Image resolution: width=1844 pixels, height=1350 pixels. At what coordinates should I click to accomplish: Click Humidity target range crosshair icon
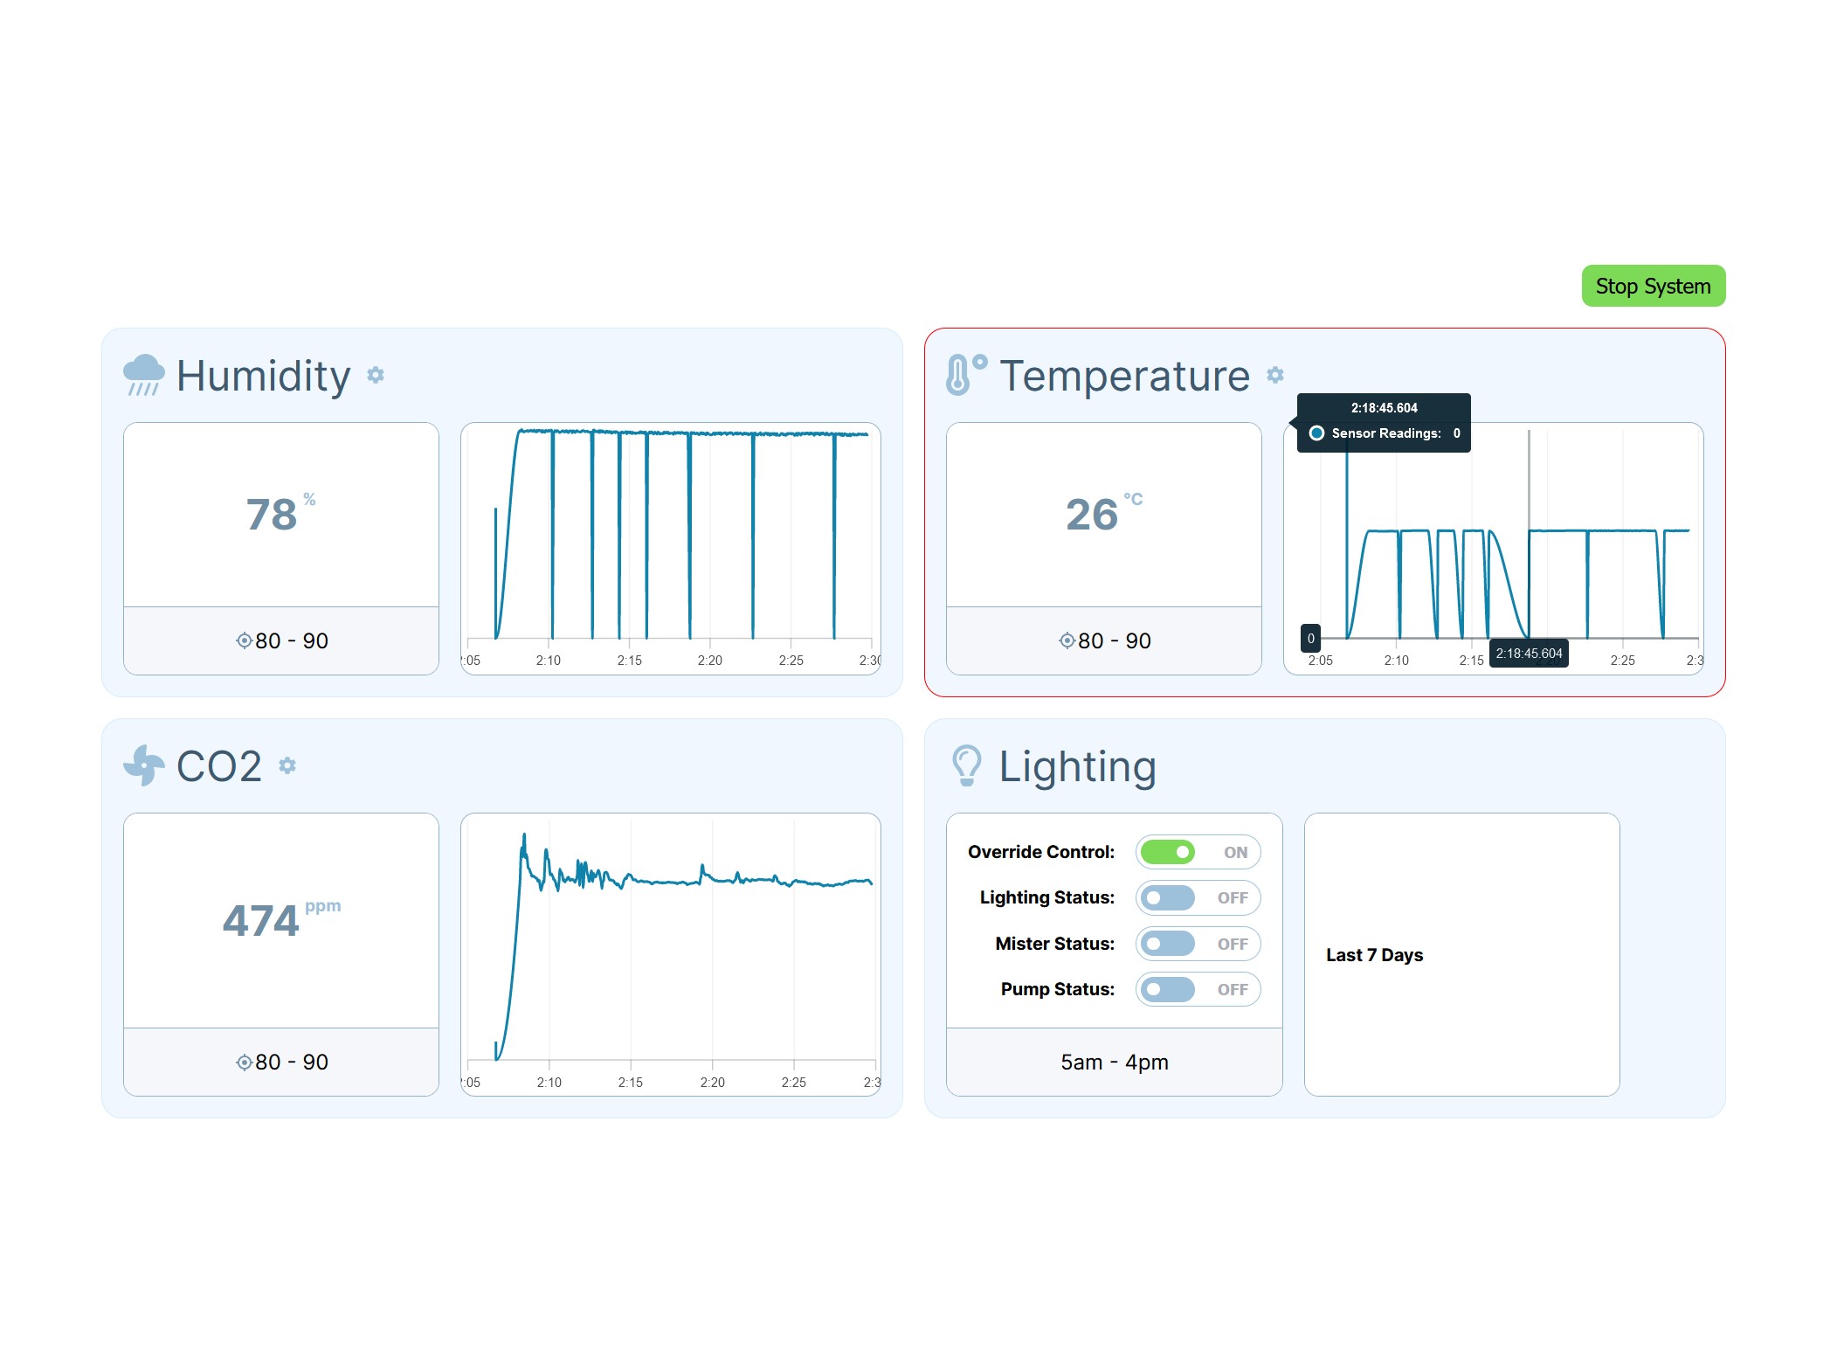click(x=244, y=640)
